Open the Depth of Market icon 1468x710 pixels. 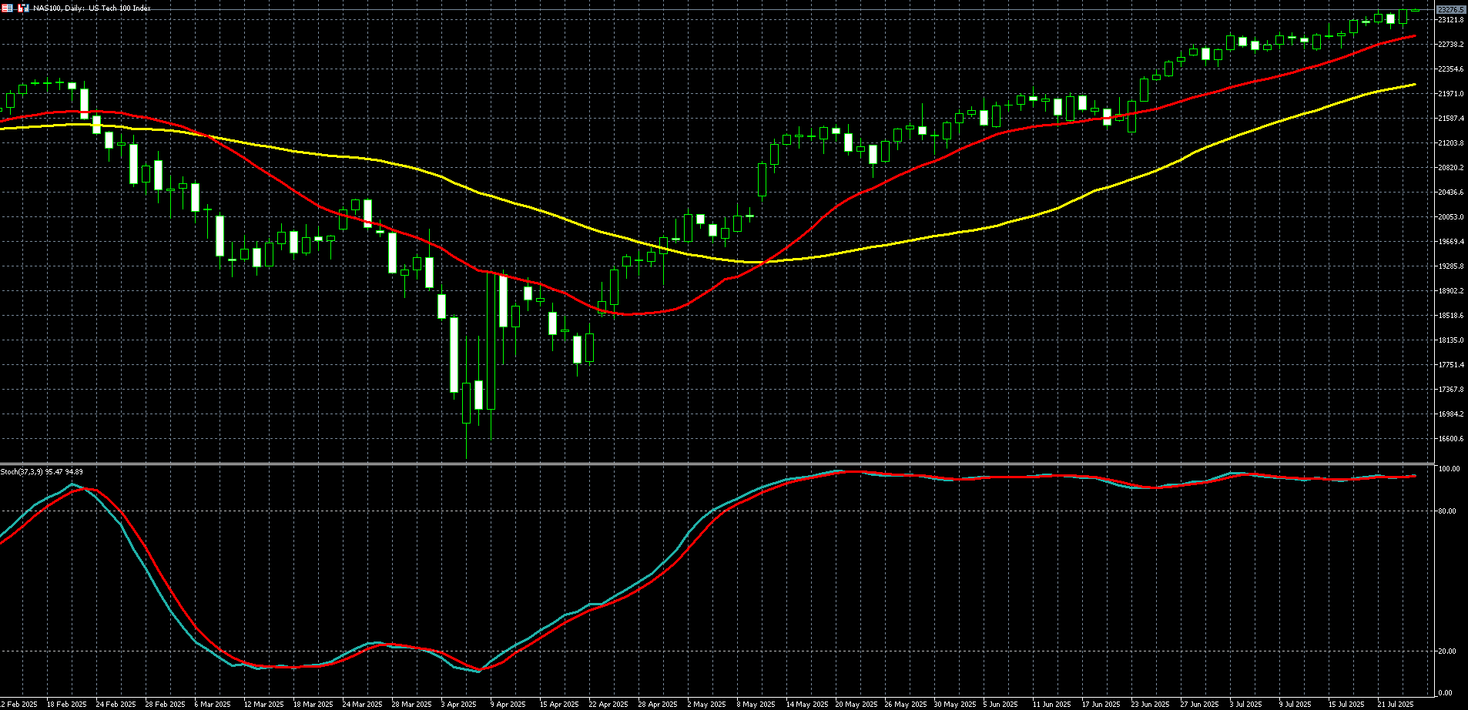pyautogui.click(x=7, y=8)
